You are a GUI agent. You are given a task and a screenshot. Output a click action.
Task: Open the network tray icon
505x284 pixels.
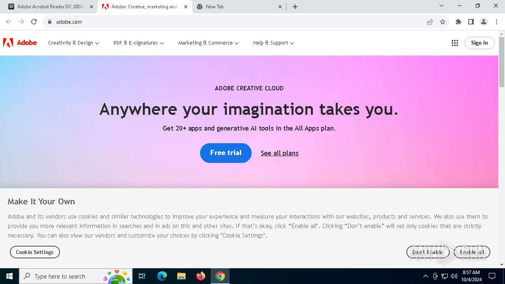pos(445,276)
